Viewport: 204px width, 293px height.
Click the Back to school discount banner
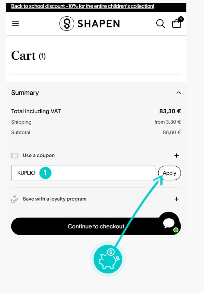83,6
